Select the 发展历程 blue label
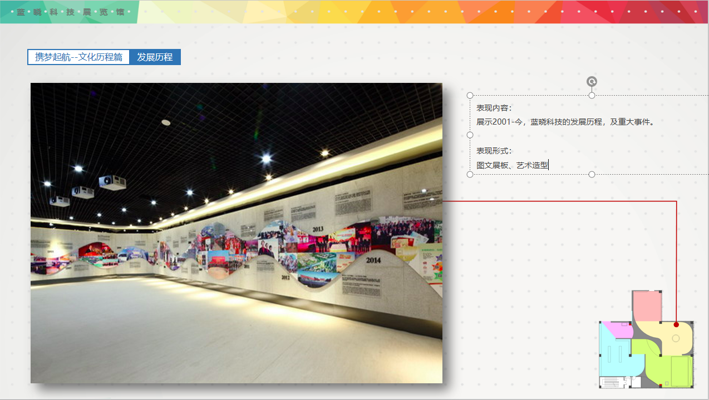Viewport: 709px width, 400px height. coord(155,57)
